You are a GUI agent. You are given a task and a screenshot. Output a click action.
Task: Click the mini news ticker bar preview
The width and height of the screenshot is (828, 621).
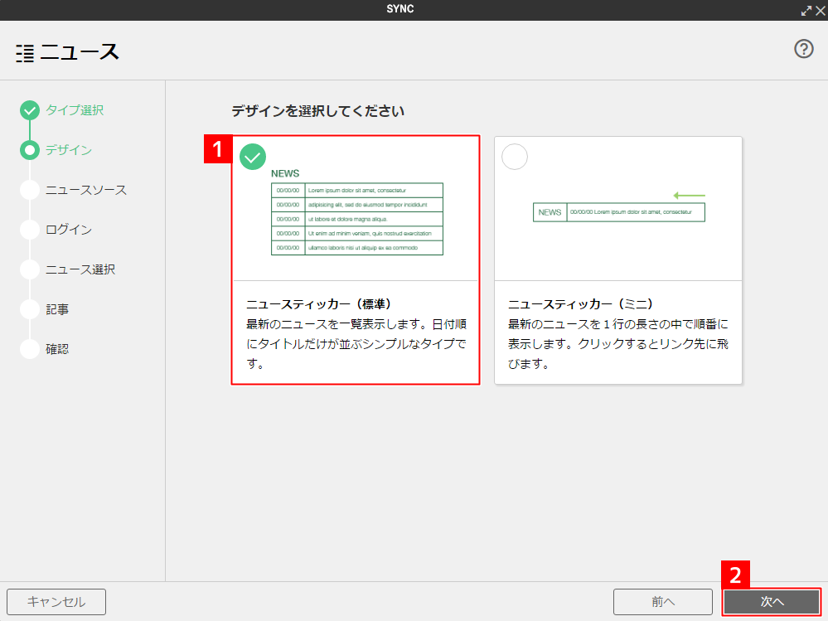click(x=619, y=212)
